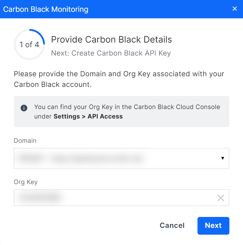The width and height of the screenshot is (243, 245).
Task: Click inside the Org Key input field
Action: [122, 198]
